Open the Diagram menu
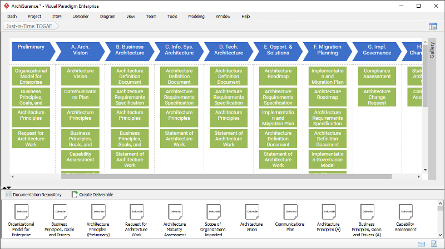 [x=107, y=17]
